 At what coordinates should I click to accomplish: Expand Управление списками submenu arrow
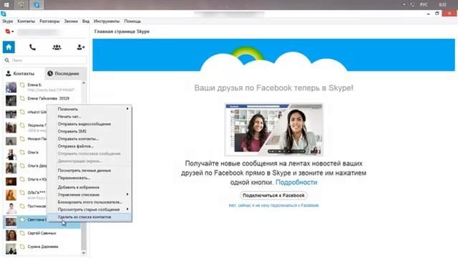[127, 194]
